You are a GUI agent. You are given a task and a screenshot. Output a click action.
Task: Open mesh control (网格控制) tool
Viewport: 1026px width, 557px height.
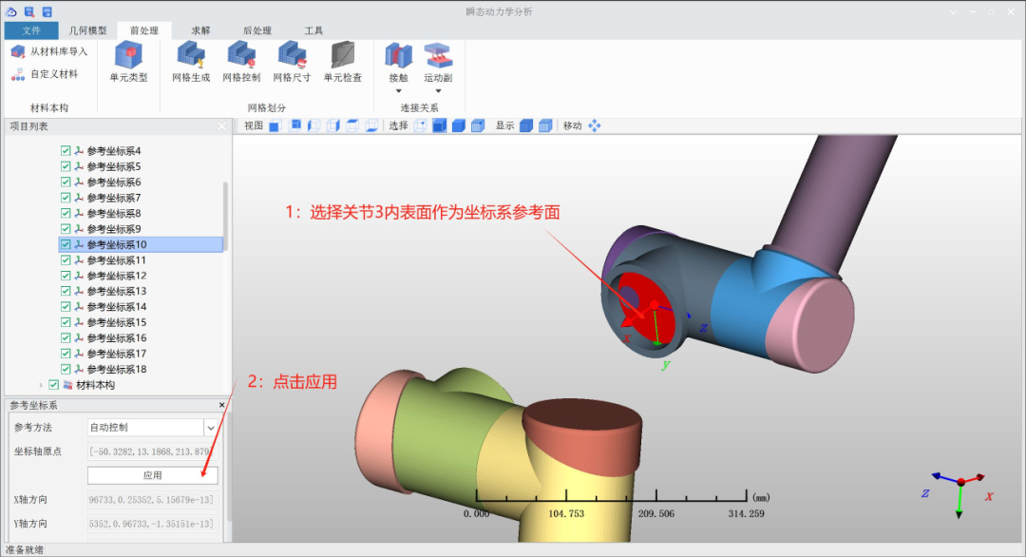(x=241, y=63)
